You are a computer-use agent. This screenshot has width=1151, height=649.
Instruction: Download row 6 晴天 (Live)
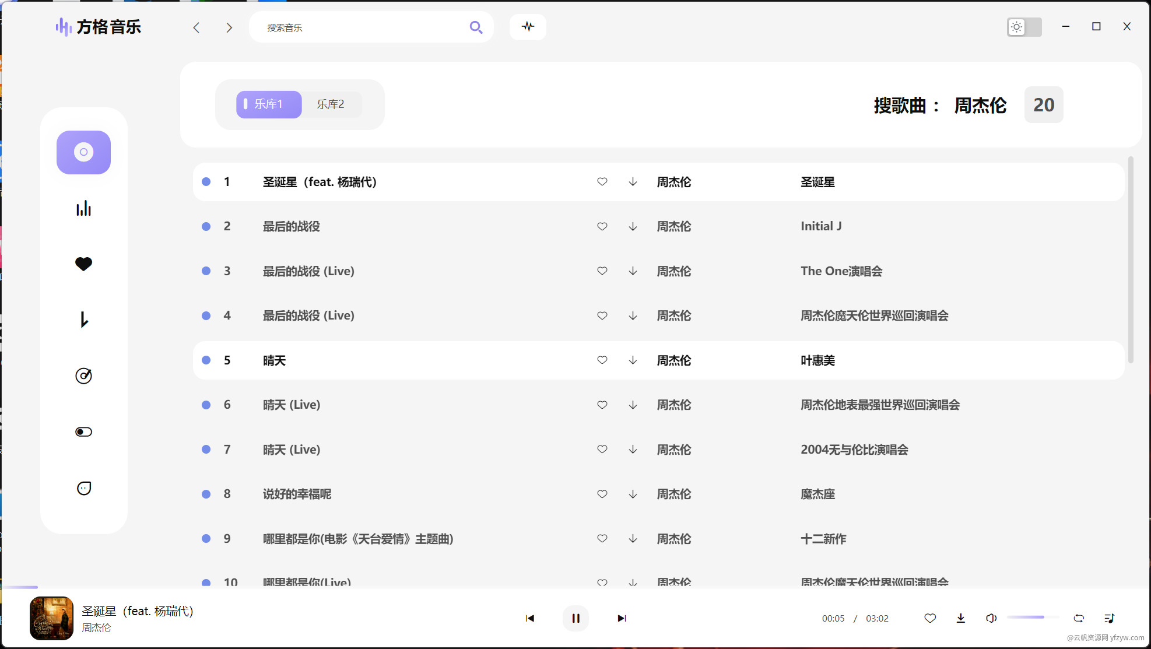633,405
